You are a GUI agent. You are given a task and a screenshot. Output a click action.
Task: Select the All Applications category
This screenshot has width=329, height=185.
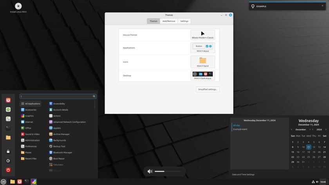(31, 104)
